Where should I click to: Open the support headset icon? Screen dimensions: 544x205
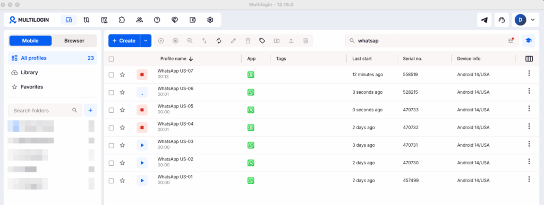click(501, 20)
